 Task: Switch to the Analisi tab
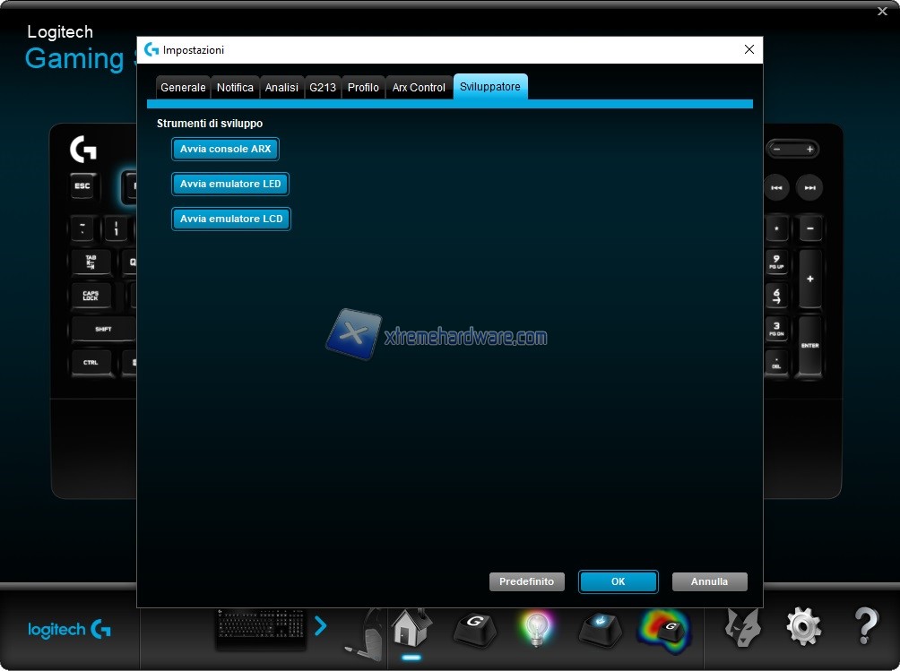click(281, 88)
